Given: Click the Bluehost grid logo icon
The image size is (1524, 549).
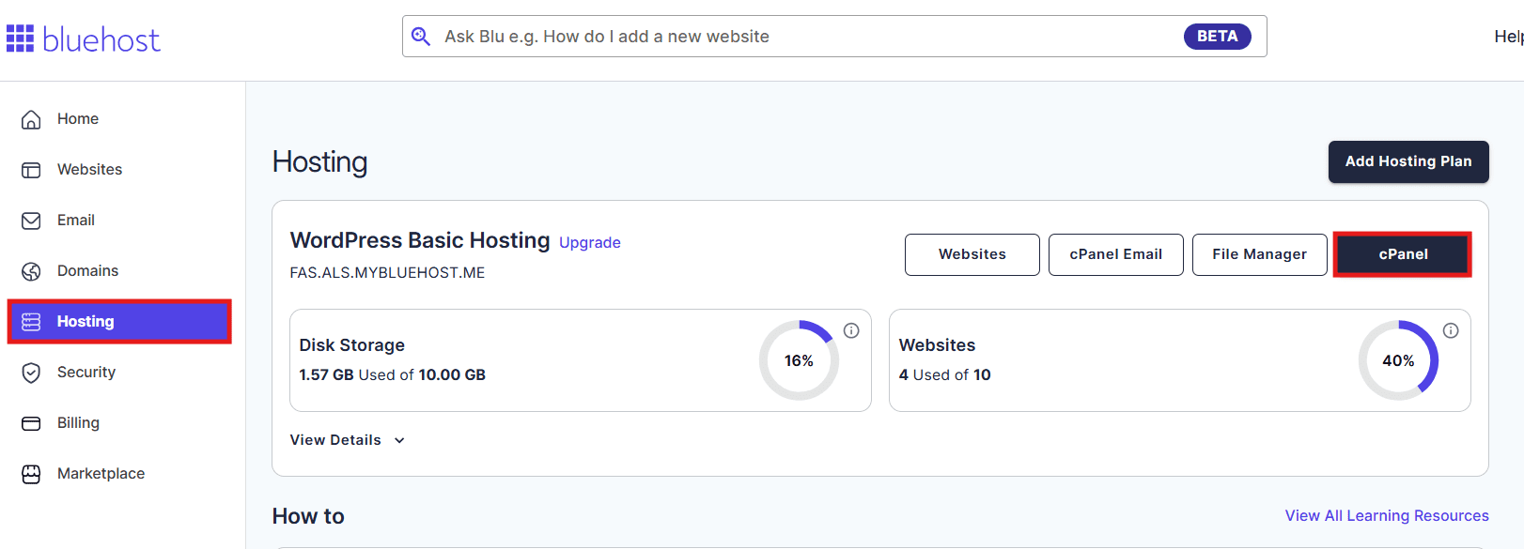Looking at the screenshot, I should click(20, 38).
